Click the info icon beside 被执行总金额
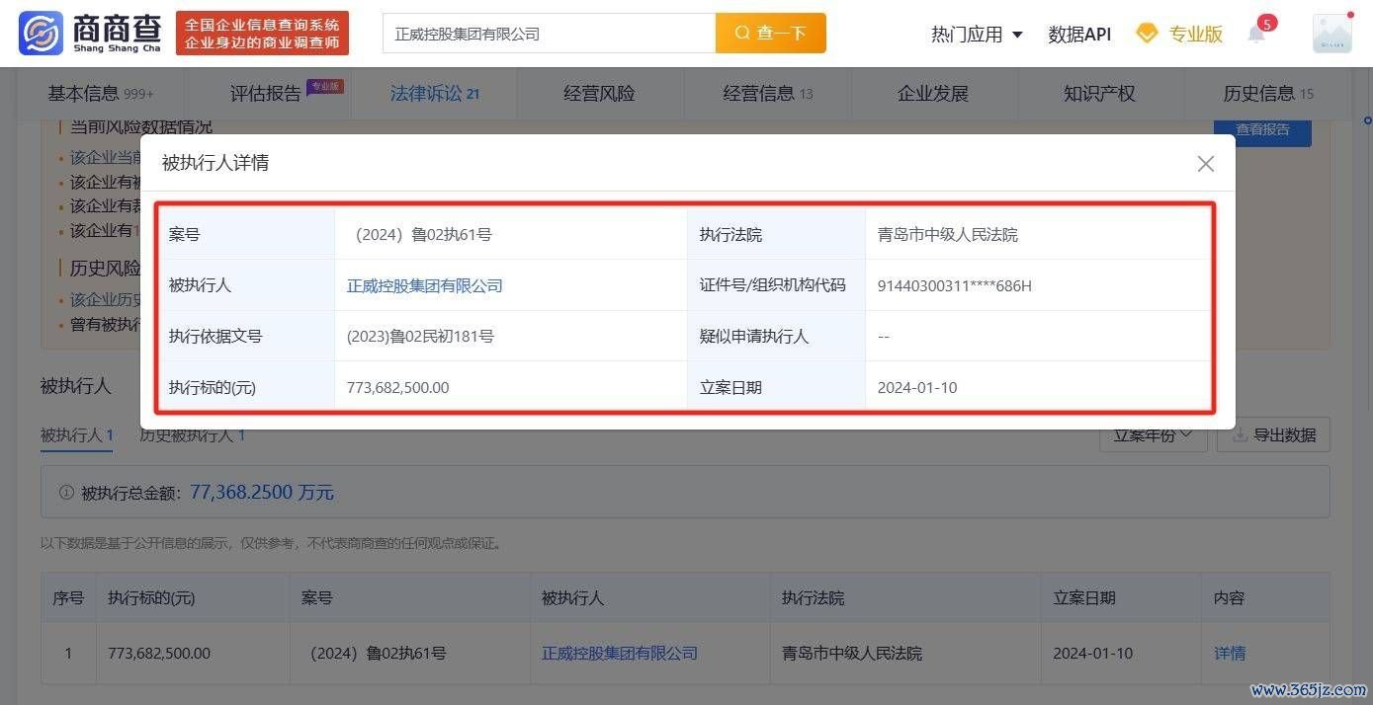Image resolution: width=1373 pixels, height=705 pixels. click(x=66, y=492)
